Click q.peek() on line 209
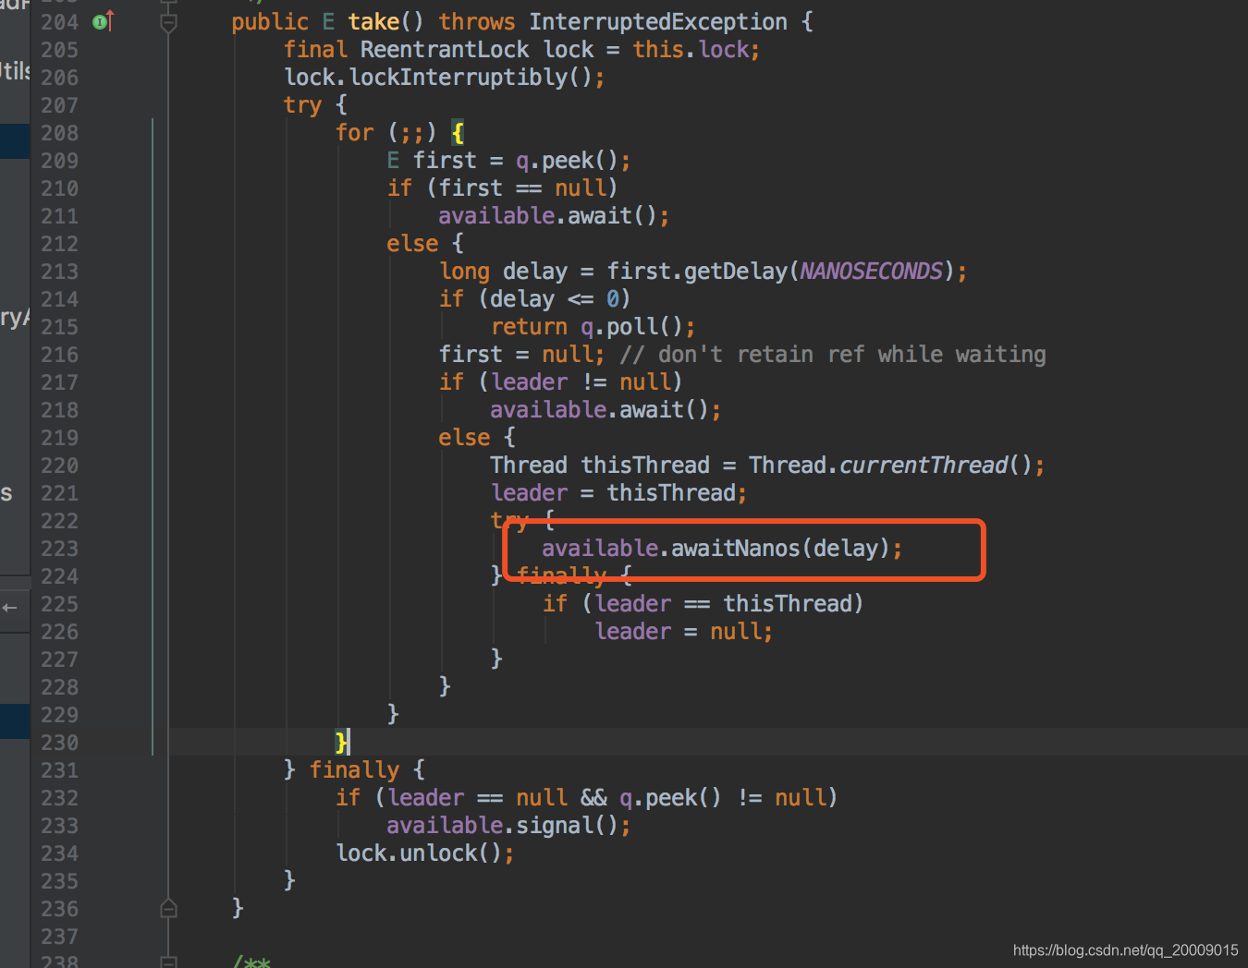Viewport: 1248px width, 968px height. (567, 160)
